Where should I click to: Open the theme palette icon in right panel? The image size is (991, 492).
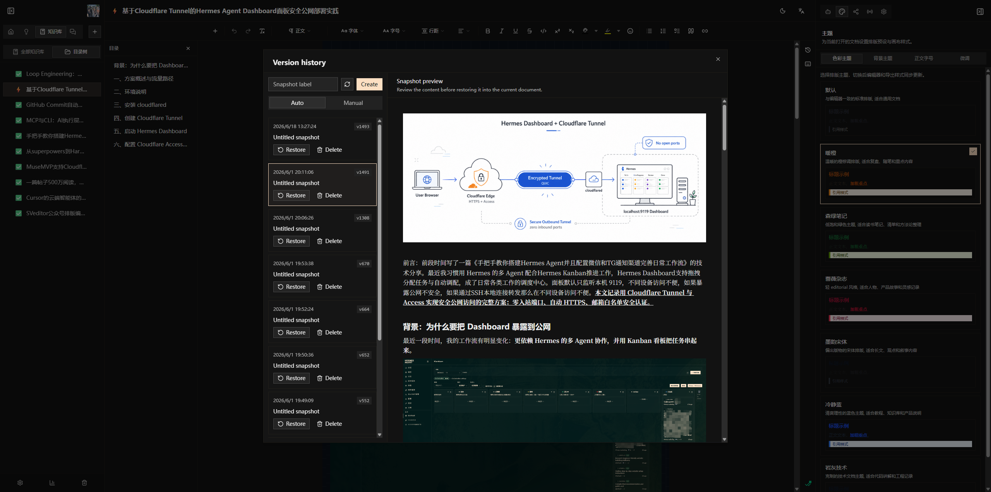[842, 12]
